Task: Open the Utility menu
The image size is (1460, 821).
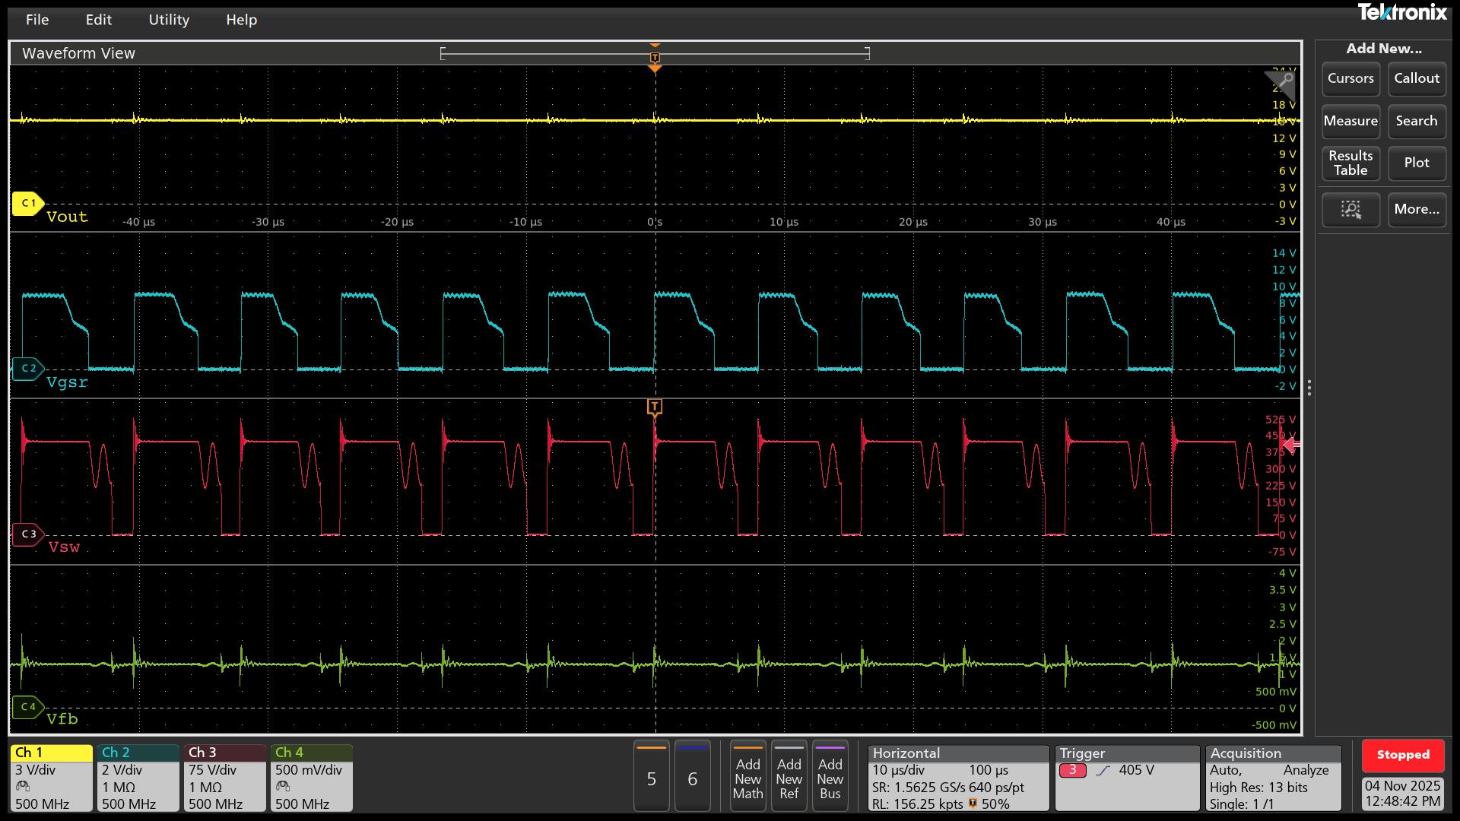Action: point(169,20)
